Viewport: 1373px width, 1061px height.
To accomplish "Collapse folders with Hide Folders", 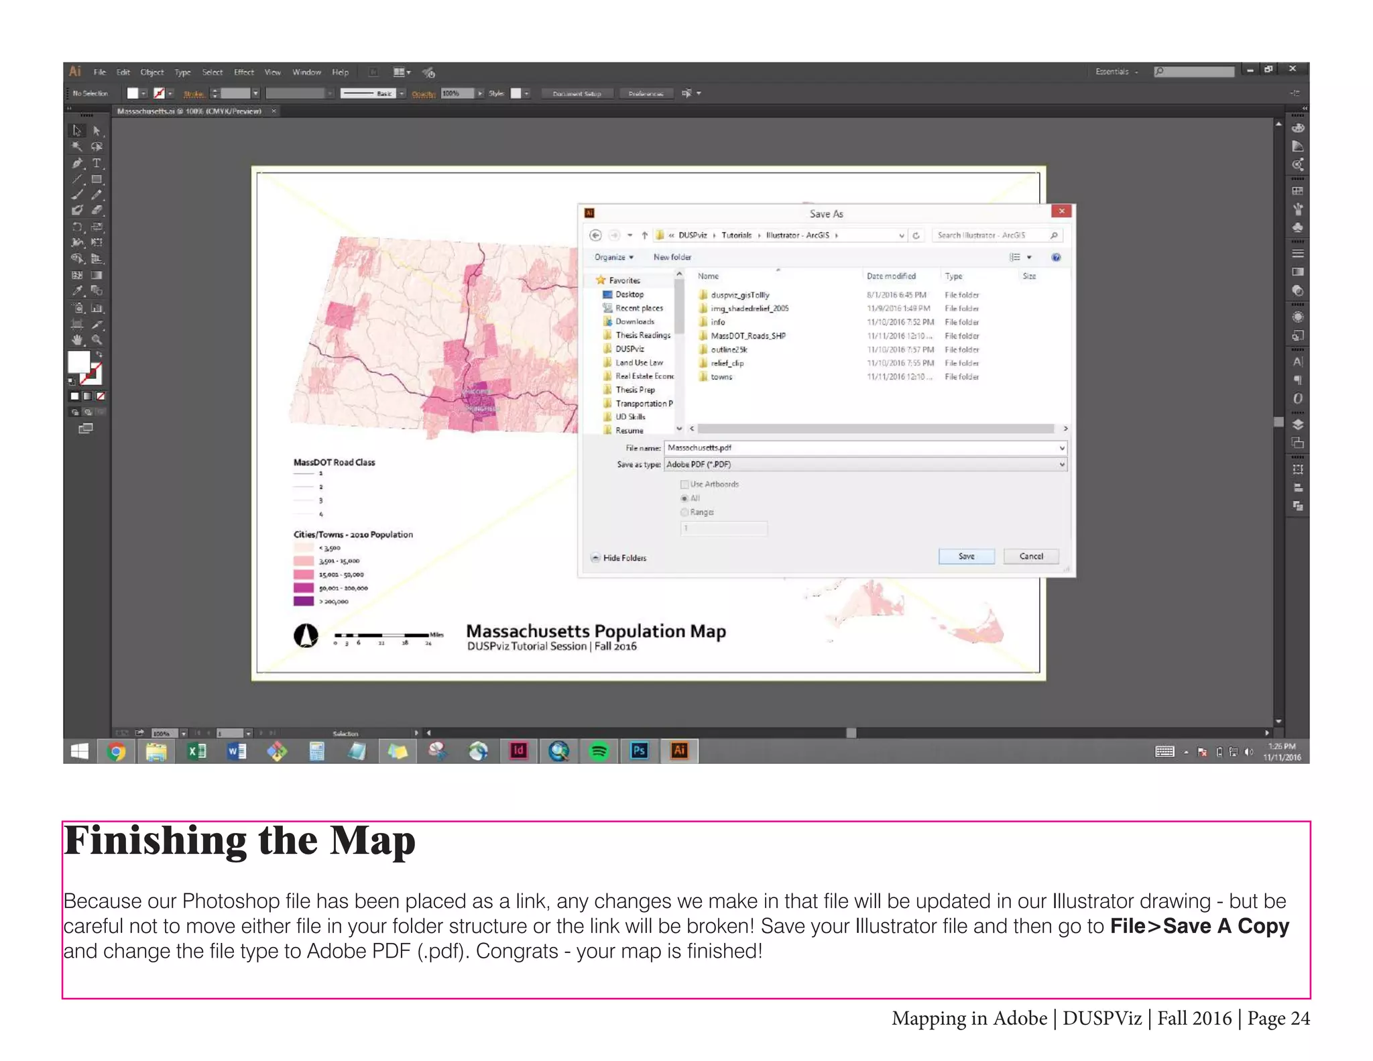I will point(619,558).
